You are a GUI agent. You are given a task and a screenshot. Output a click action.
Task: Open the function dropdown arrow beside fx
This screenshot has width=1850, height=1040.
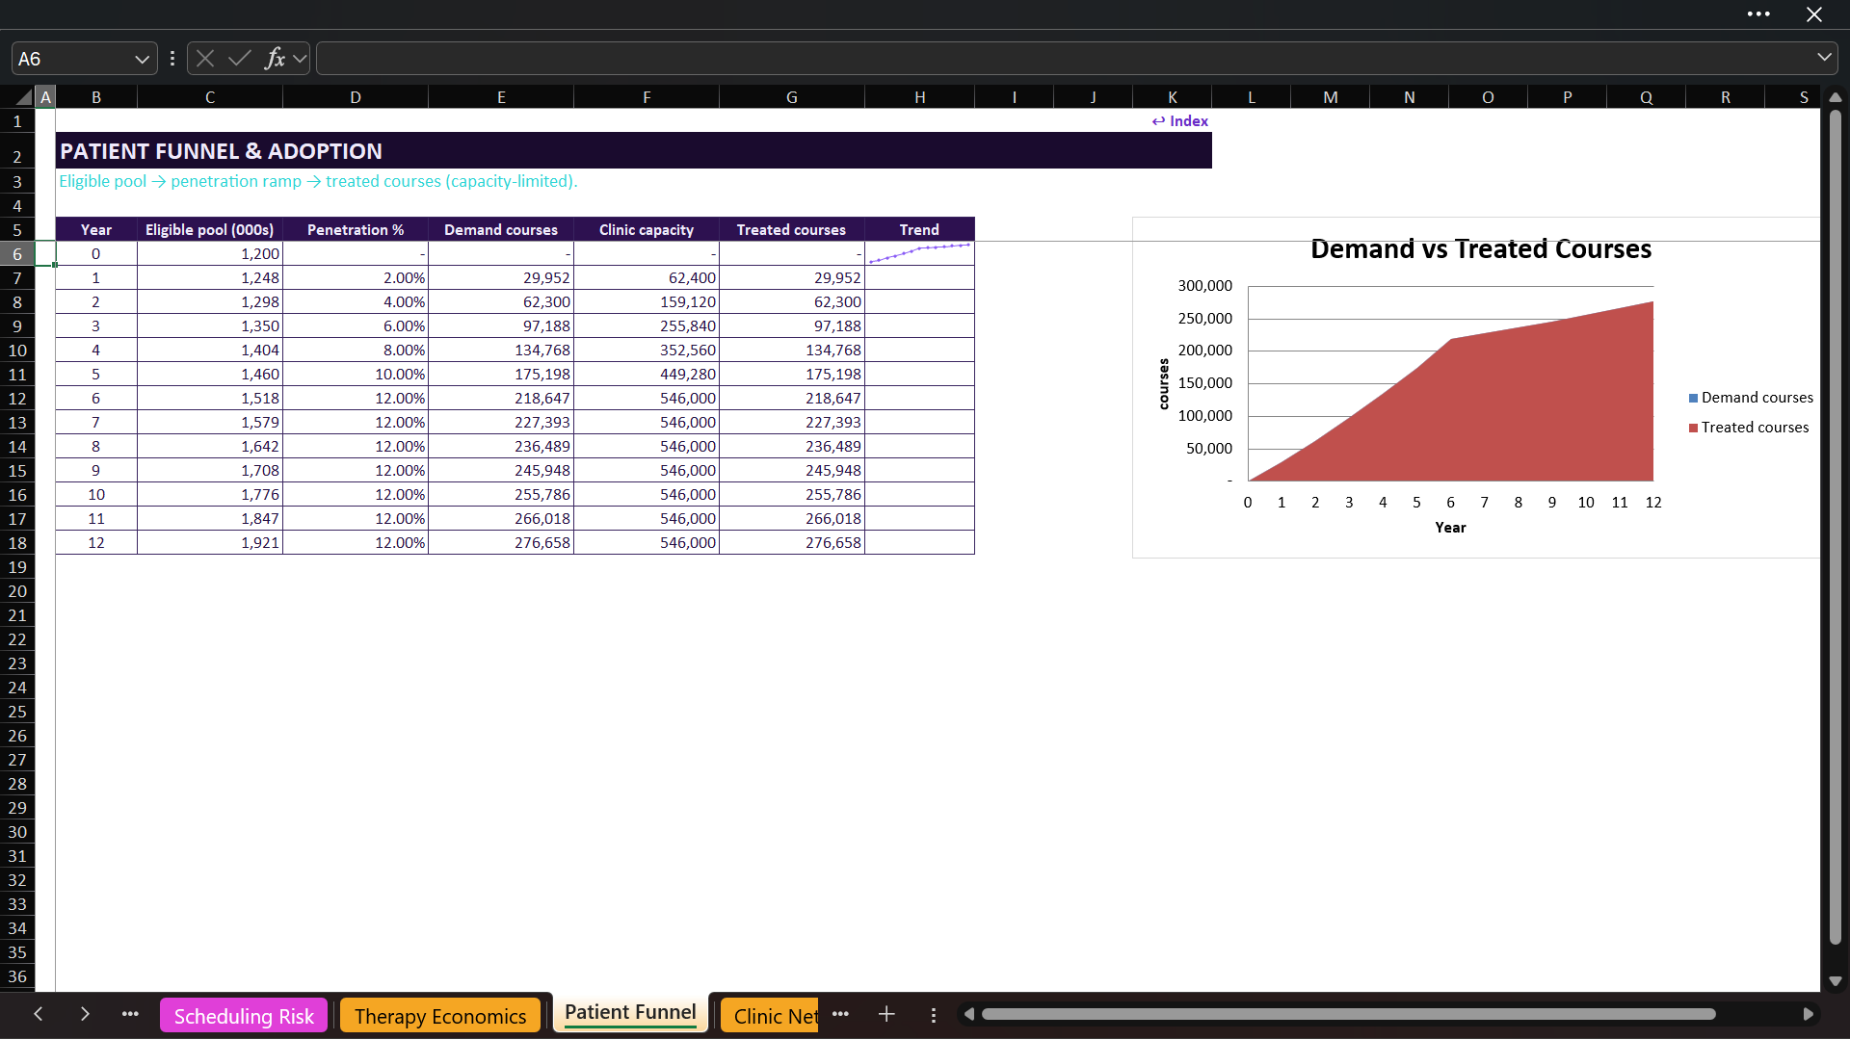point(300,59)
